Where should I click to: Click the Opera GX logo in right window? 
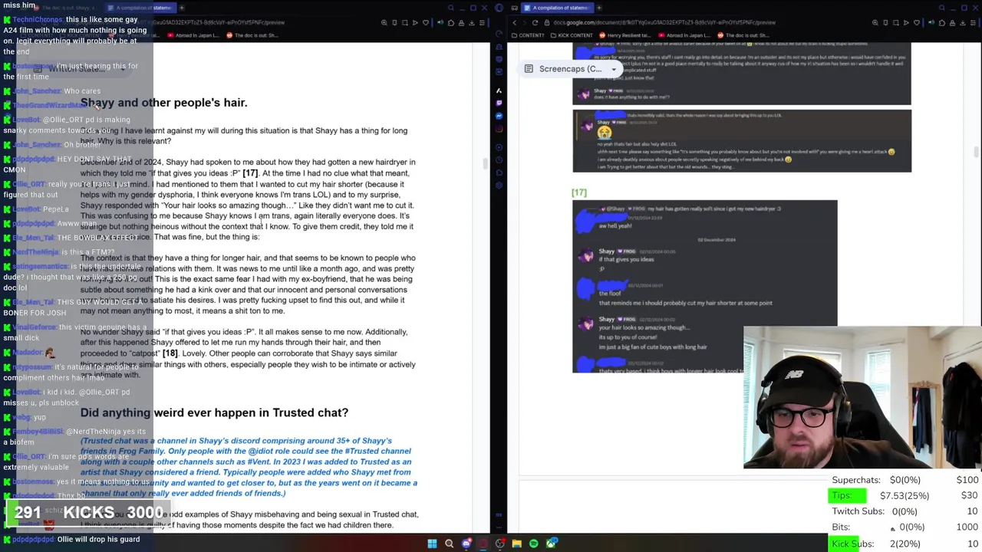pyautogui.click(x=499, y=8)
